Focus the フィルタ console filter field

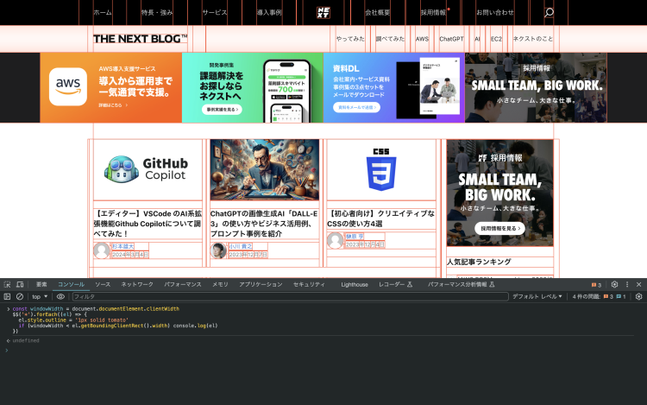[290, 296]
